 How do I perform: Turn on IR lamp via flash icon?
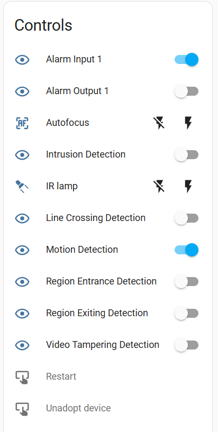pos(188,186)
